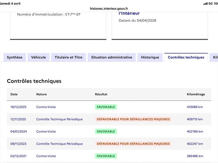Image resolution: width=218 pixels, height=163 pixels.
Task: Select the 410069 km mileage value
Action: [x=195, y=107]
